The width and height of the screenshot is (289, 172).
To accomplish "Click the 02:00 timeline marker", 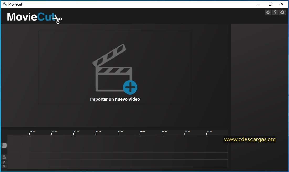I will 54,132.
